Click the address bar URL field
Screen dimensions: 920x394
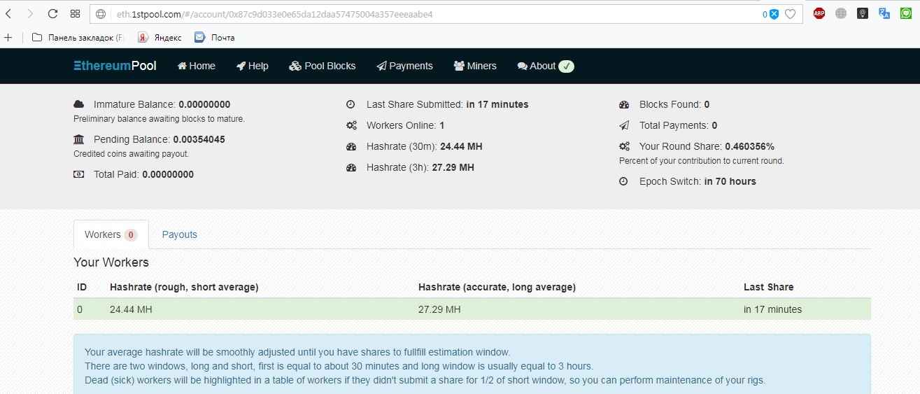[420, 14]
